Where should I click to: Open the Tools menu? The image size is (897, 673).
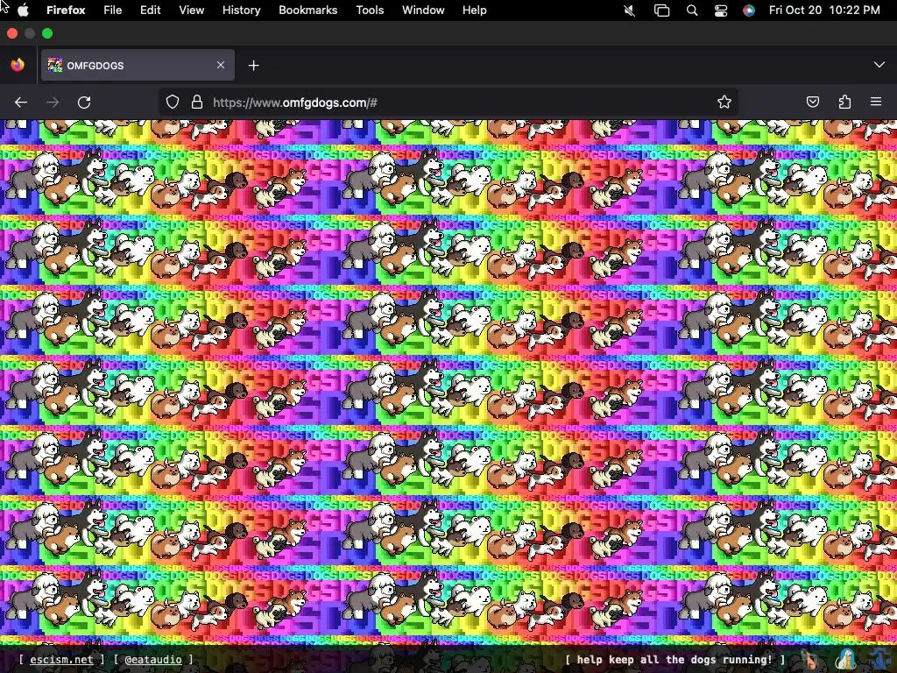(x=370, y=11)
